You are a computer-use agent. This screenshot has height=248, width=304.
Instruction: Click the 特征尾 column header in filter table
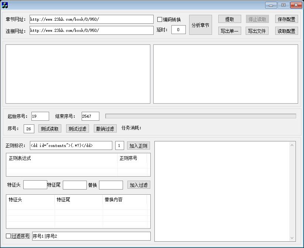[79, 200]
